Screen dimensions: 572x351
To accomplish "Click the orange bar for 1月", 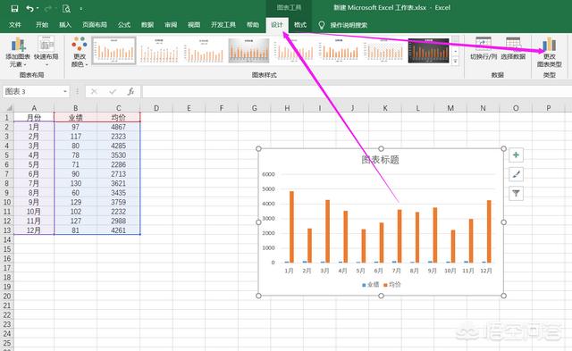I will tap(291, 227).
